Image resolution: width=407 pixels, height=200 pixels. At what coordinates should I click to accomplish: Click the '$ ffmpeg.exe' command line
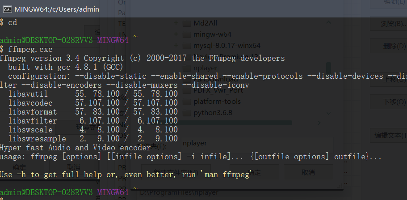[26, 49]
